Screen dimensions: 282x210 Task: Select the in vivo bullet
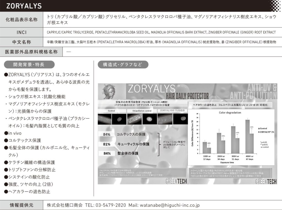coord(13,133)
